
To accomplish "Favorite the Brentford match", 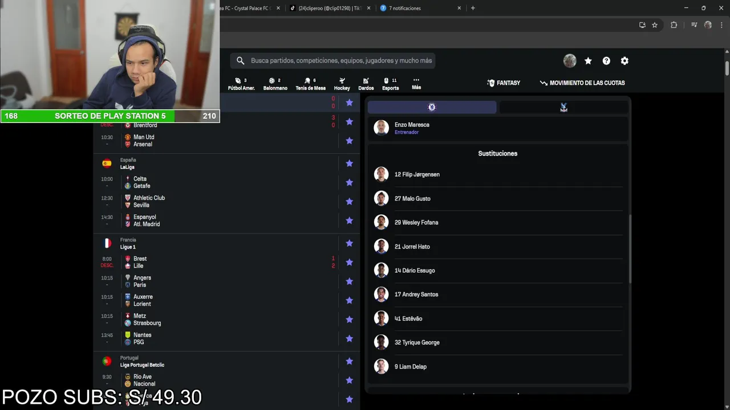I will 350,122.
